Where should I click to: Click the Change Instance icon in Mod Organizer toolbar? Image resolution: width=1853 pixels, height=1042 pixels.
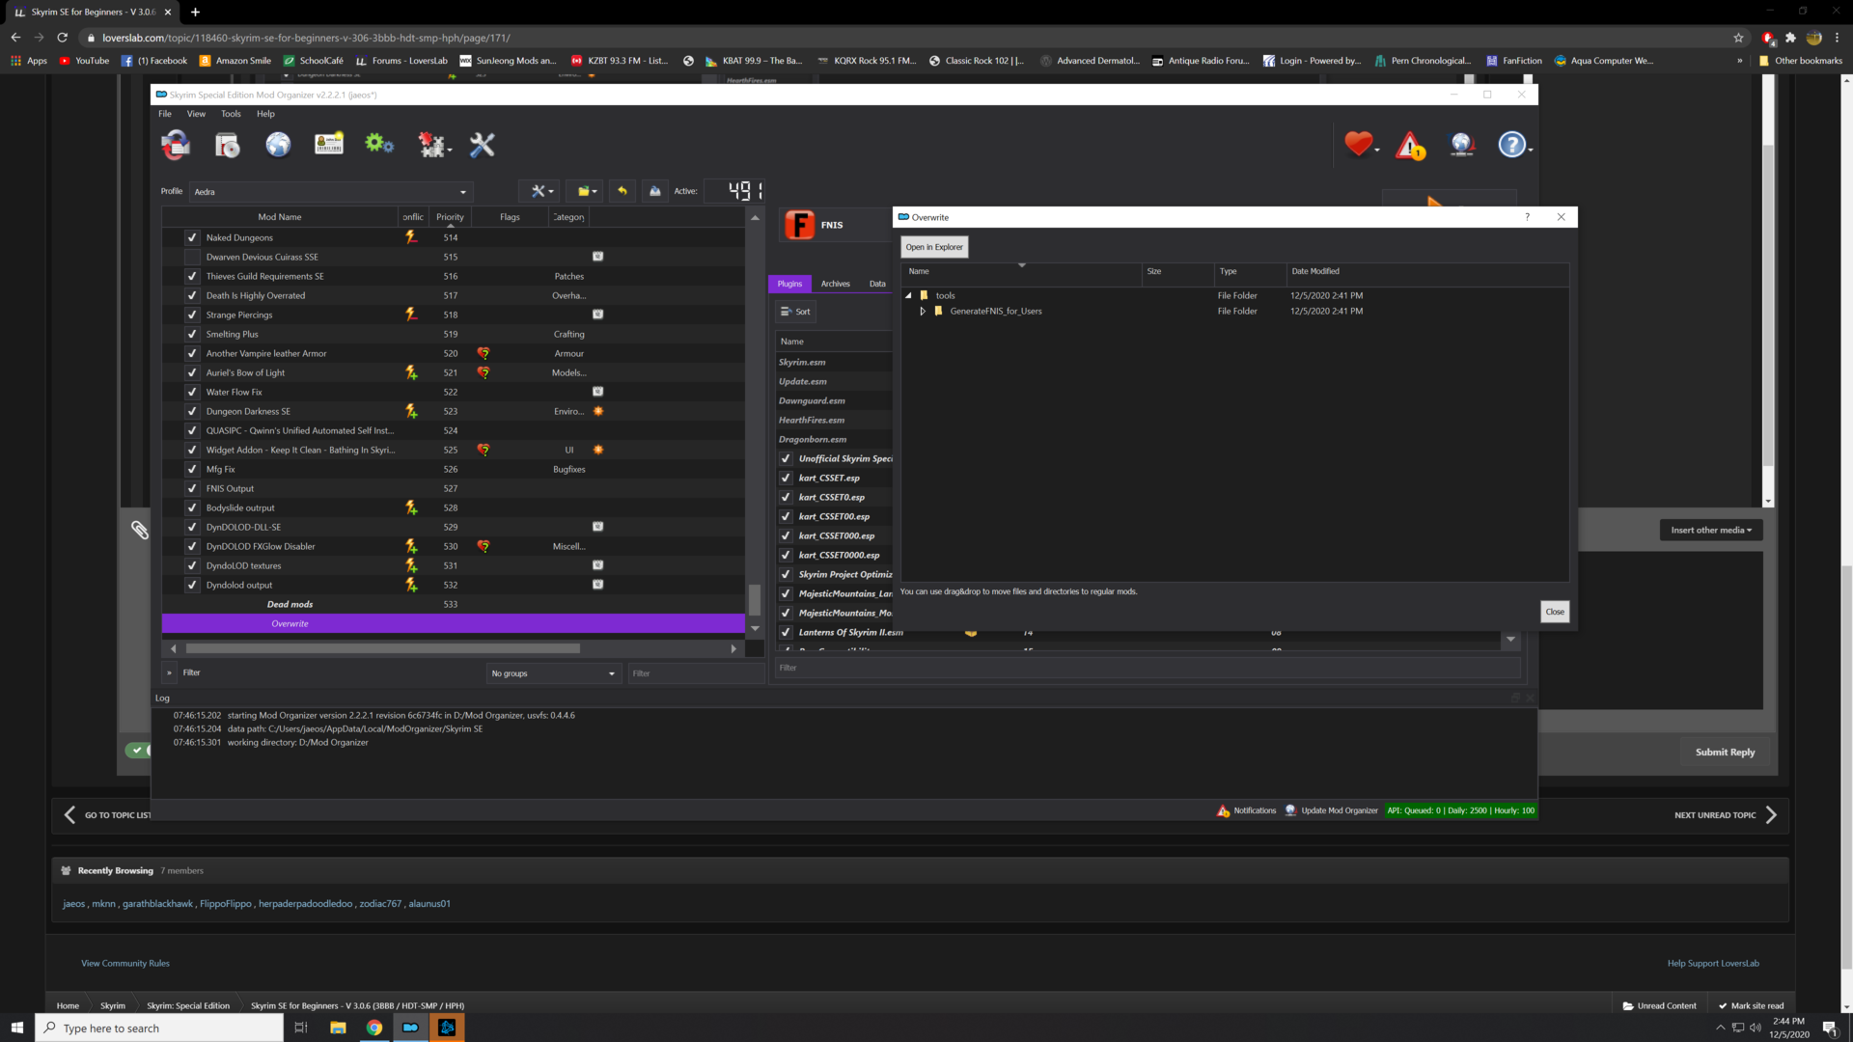point(175,145)
